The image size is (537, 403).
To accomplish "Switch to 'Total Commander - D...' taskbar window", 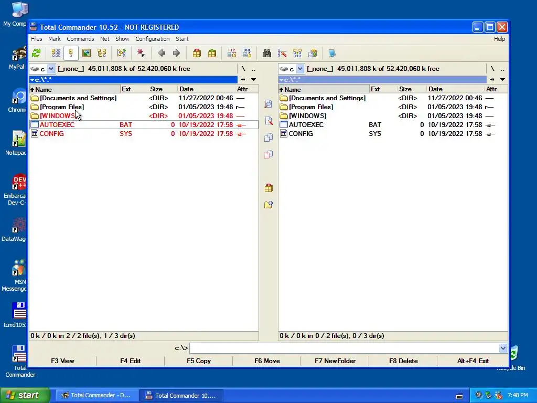I will point(97,395).
